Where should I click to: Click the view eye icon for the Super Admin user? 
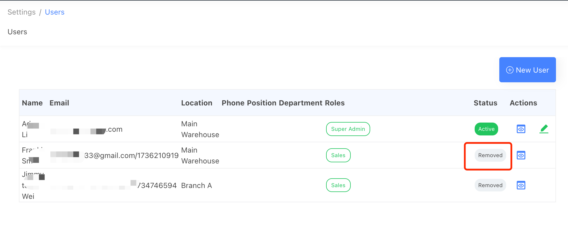tap(521, 129)
